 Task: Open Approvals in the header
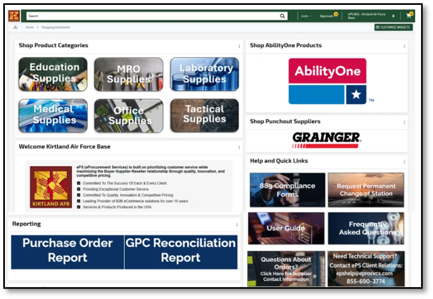[327, 16]
